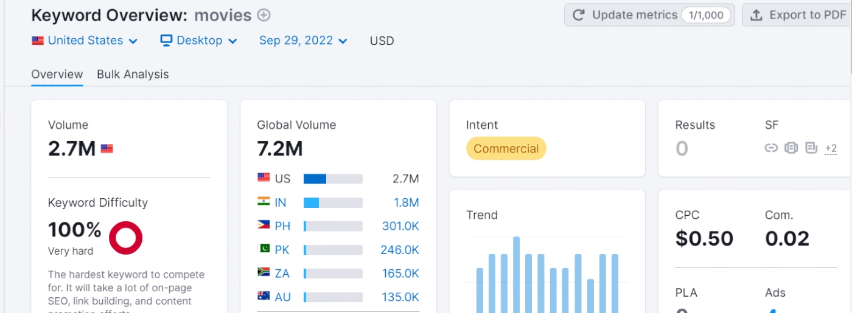The image size is (852, 313).
Task: Click the US flag next to Volume
Action: click(x=107, y=148)
